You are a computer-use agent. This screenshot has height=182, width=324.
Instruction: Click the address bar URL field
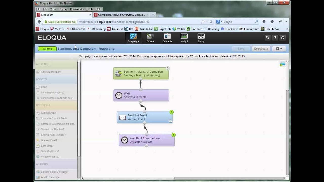coord(139,22)
